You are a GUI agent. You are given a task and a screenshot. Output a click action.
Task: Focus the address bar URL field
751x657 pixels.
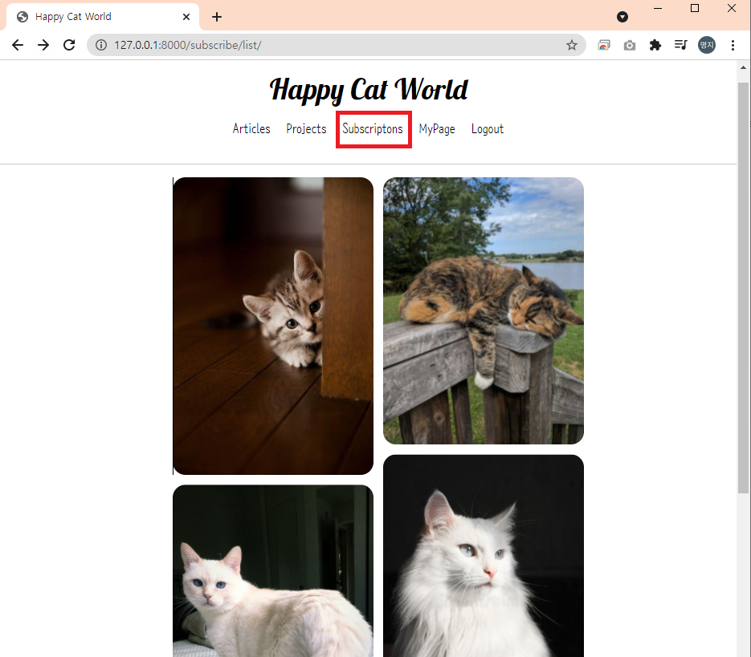click(x=335, y=45)
